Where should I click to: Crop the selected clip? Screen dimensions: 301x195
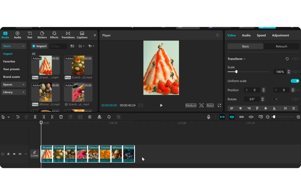119,117
